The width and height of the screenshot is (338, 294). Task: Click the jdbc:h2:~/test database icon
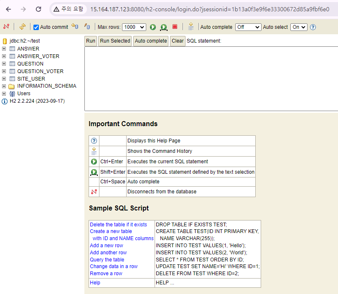click(5, 41)
